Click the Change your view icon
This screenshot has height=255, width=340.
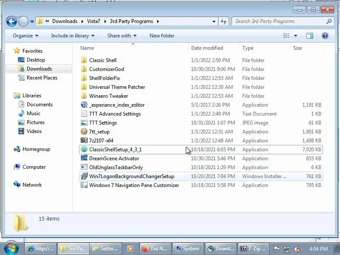(x=286, y=36)
